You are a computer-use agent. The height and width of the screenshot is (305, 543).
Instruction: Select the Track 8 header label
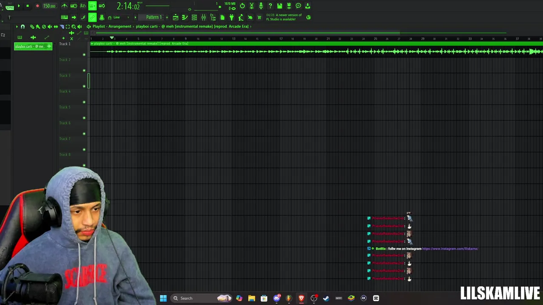point(64,155)
